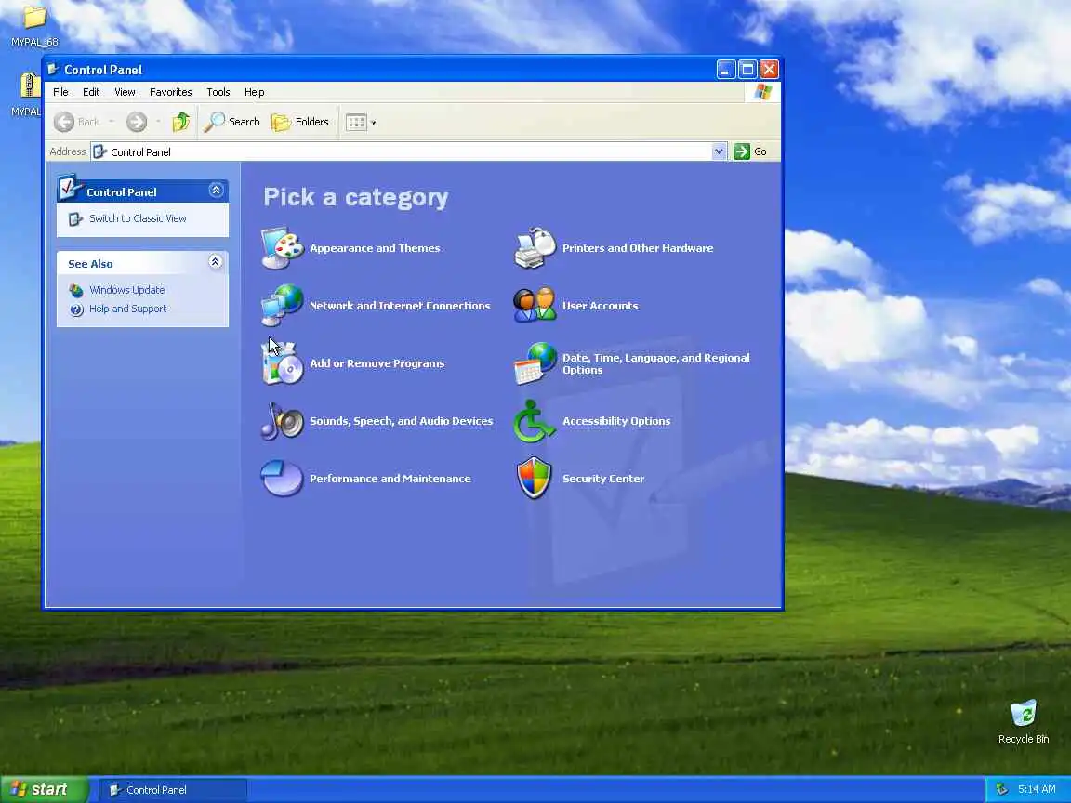Select Date, Time, Language, and Regional Options link

click(x=655, y=363)
